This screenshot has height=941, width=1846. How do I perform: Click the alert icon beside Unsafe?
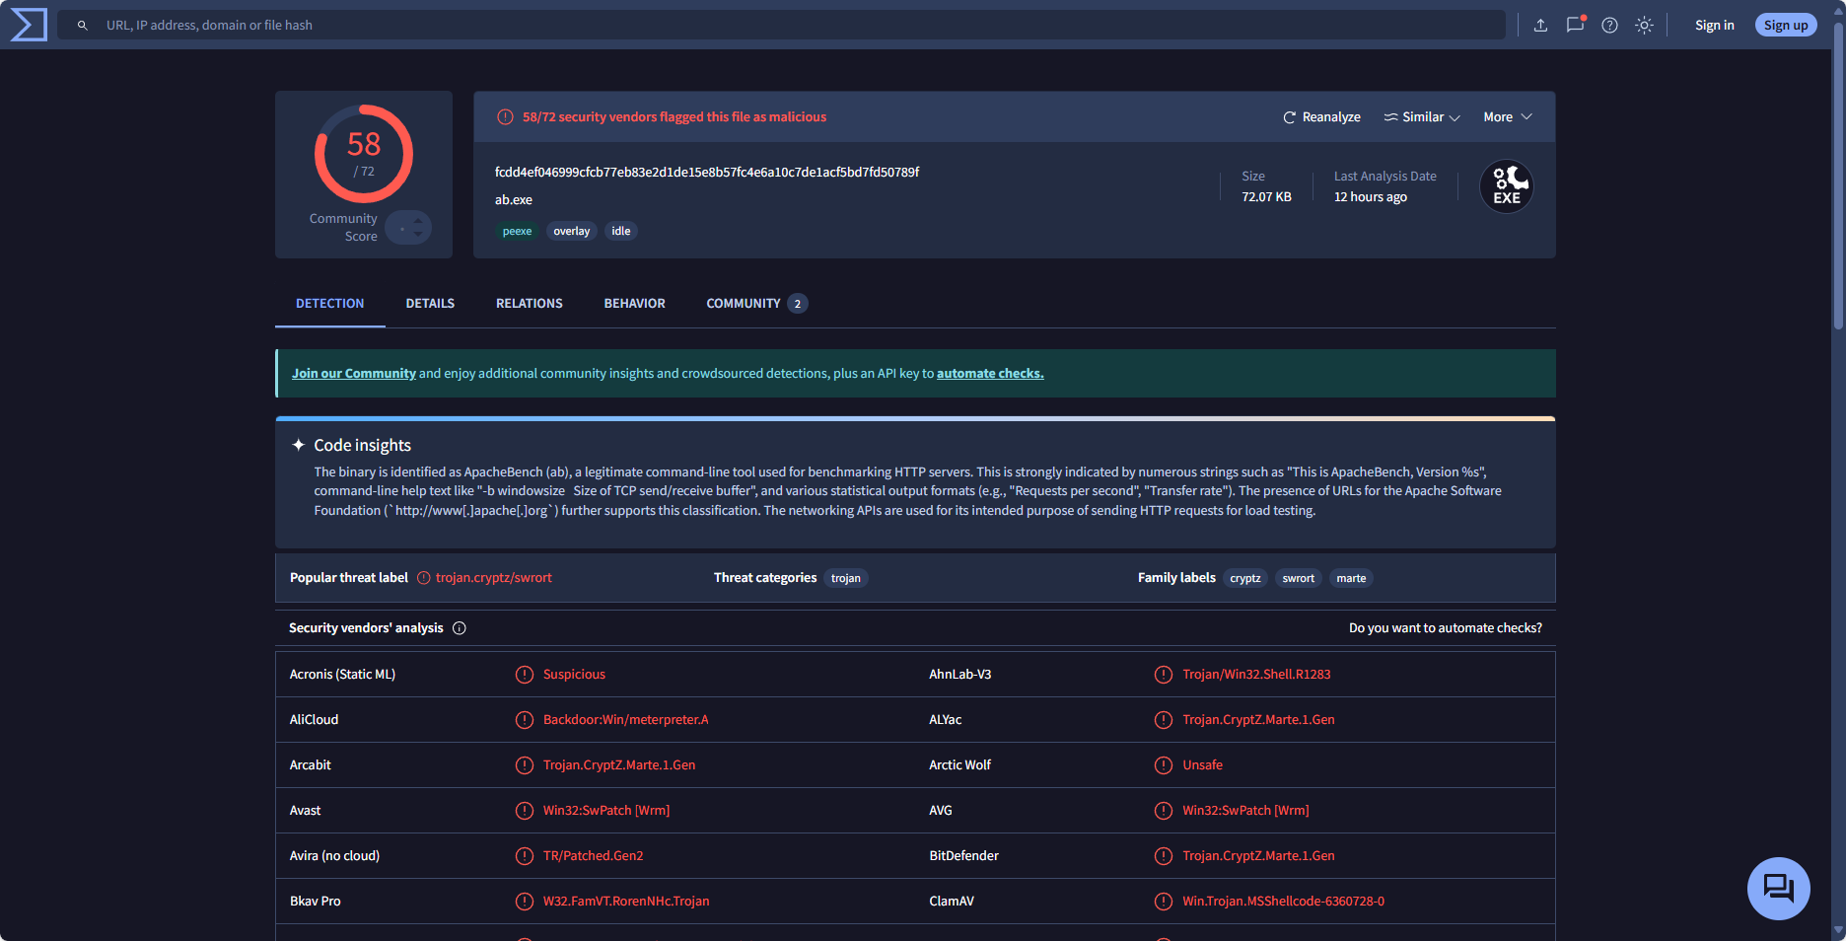click(1164, 765)
